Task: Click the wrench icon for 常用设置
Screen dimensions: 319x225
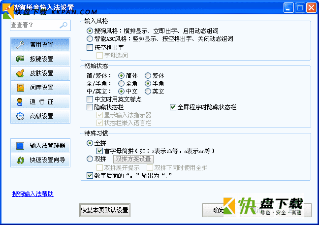Action: click(x=20, y=44)
